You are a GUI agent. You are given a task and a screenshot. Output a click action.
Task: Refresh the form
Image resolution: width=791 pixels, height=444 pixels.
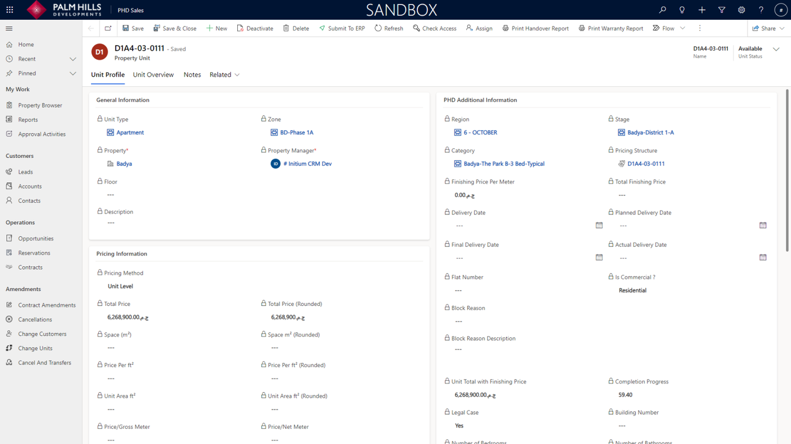click(x=389, y=28)
